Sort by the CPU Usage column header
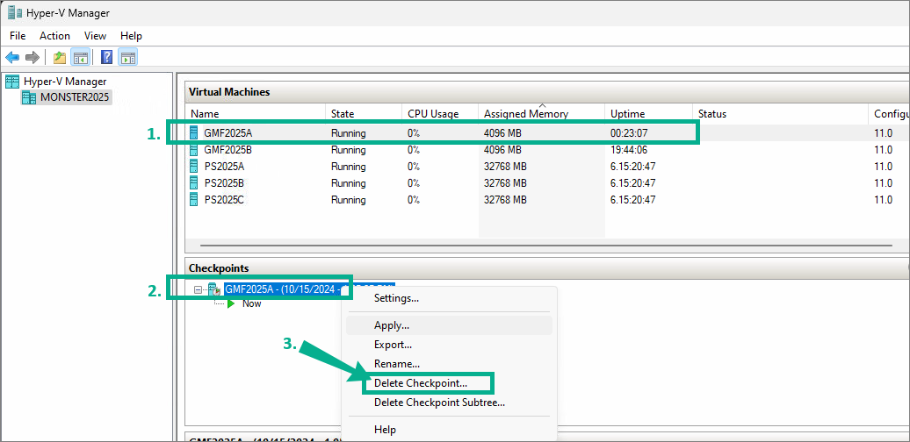Viewport: 910px width, 442px height. [440, 114]
